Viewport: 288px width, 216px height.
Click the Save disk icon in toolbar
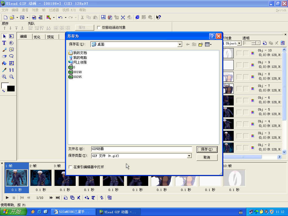22,17
